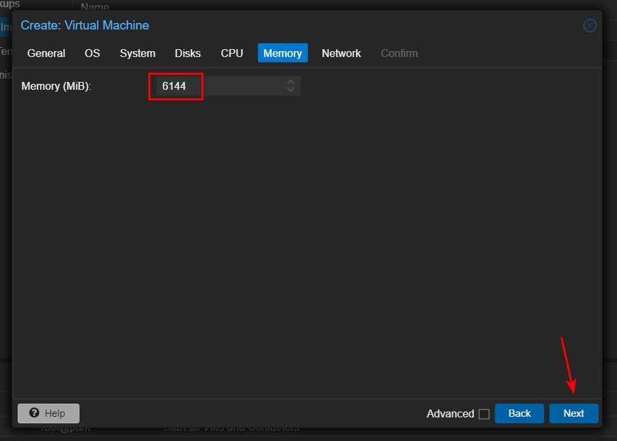The image size is (617, 441).
Task: Click the greyed-out Confirm tab
Action: [x=399, y=53]
